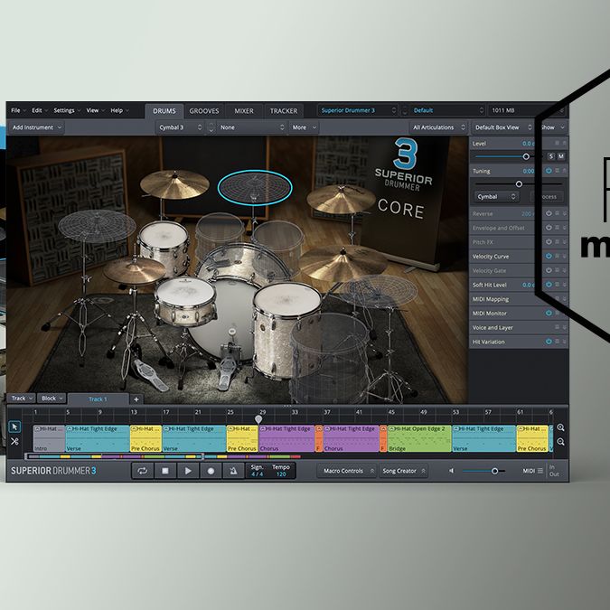Open the File menu
This screenshot has height=610, width=610.
coord(18,110)
